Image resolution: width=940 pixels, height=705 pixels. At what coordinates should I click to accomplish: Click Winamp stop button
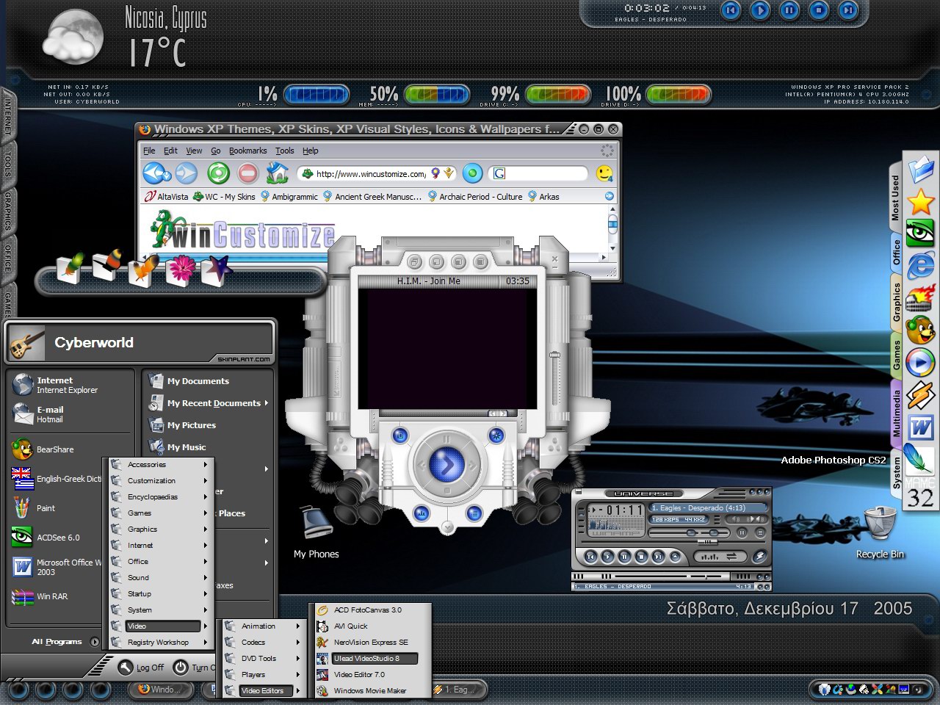[641, 557]
